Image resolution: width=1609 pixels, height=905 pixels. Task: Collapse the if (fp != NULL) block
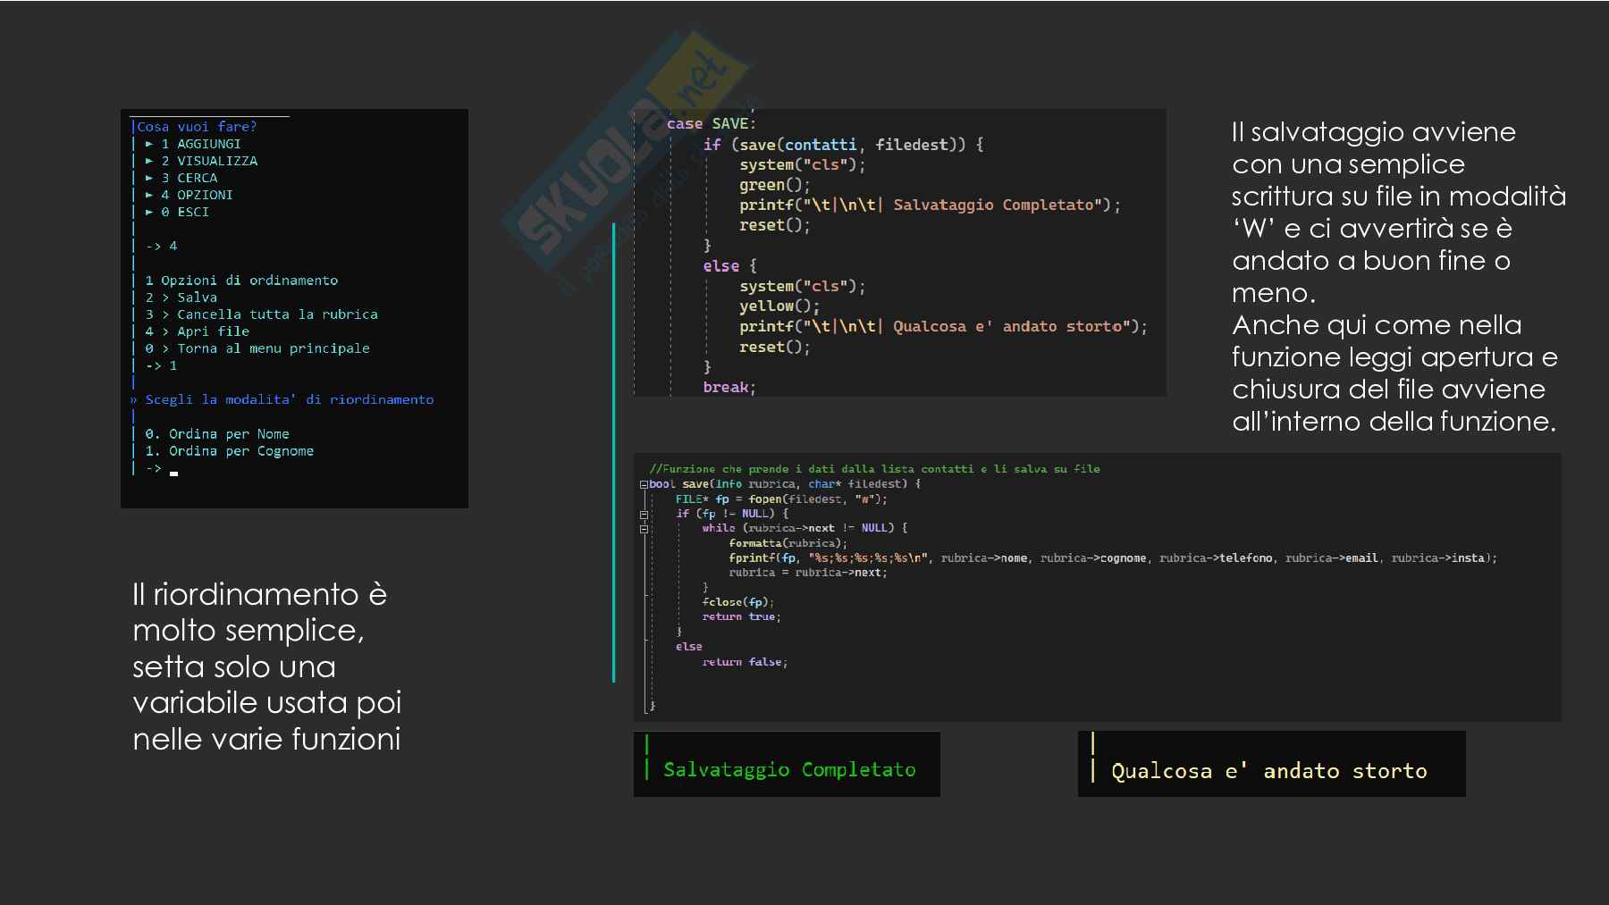[x=644, y=515]
